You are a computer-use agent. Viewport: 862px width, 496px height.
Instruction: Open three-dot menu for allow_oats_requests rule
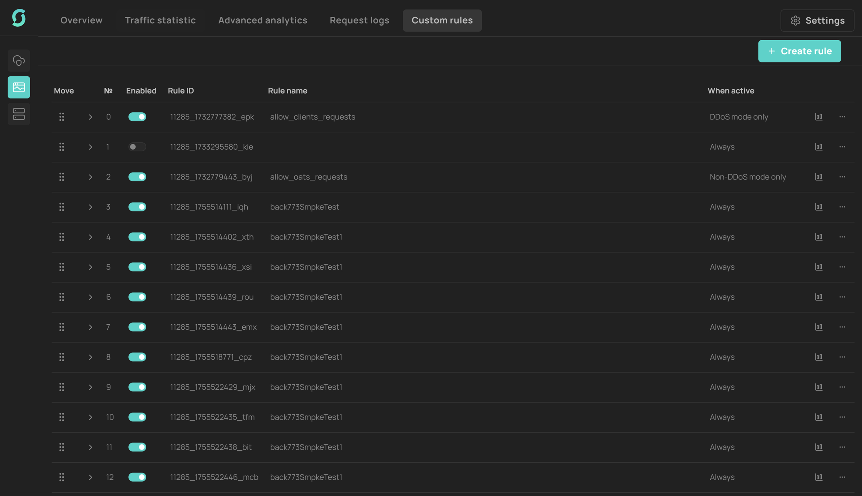coord(842,177)
